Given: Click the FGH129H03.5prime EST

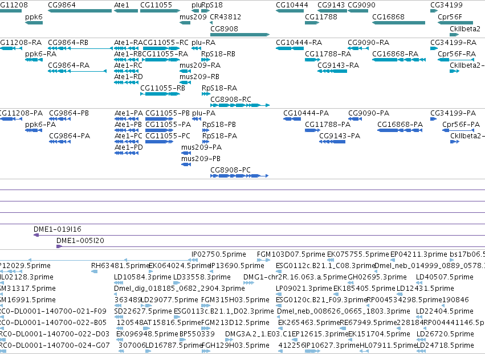Looking at the screenshot, I should click(206, 351).
